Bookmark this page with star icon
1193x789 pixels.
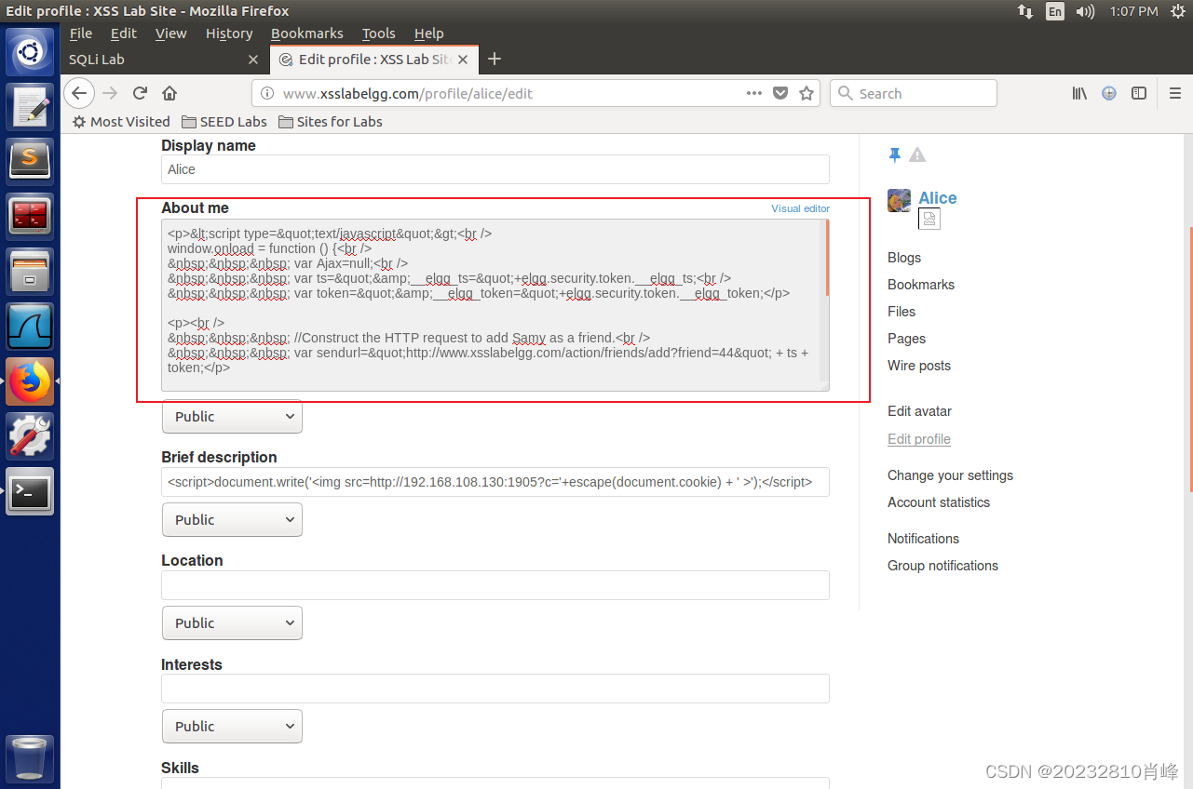(x=807, y=93)
